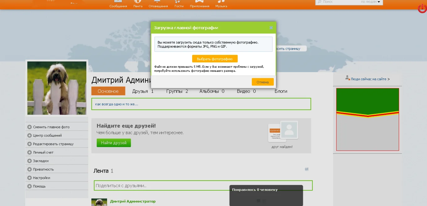Open Гости in the top navigation
Screen dimensions: 427x206
pos(179,4)
